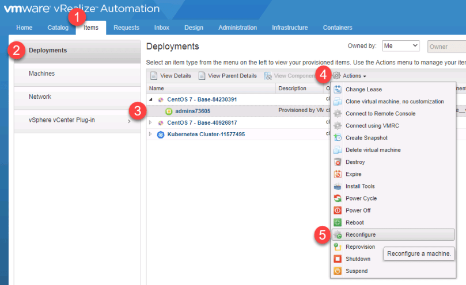Select Reconfigure from the Actions menu
Screen dimensions: 466x285
click(361, 234)
